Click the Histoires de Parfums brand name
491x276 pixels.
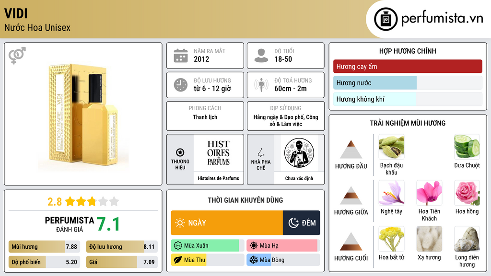218,178
